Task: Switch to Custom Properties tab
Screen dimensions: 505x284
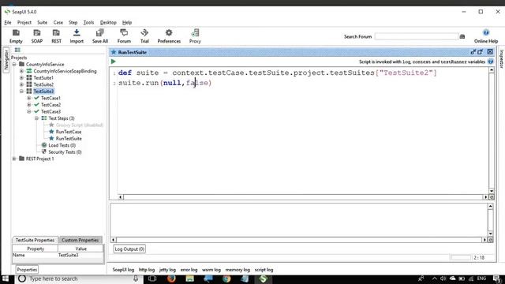Action: click(x=80, y=240)
